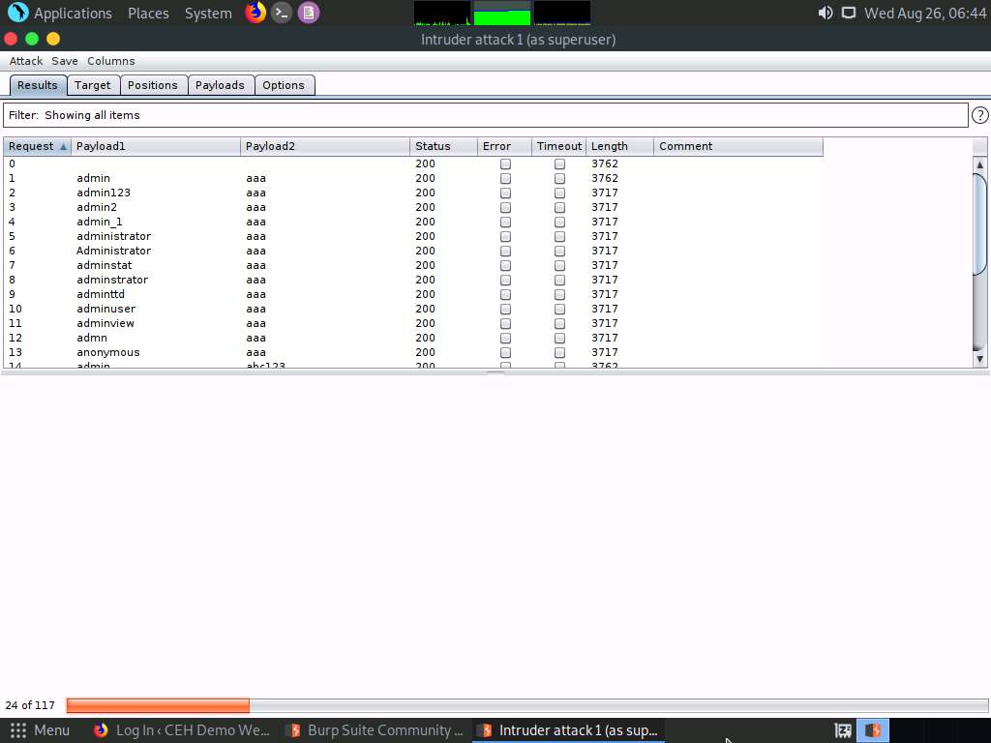Screen dimensions: 991x743
Task: Open the application Menu in the taskbar
Action: (41, 729)
